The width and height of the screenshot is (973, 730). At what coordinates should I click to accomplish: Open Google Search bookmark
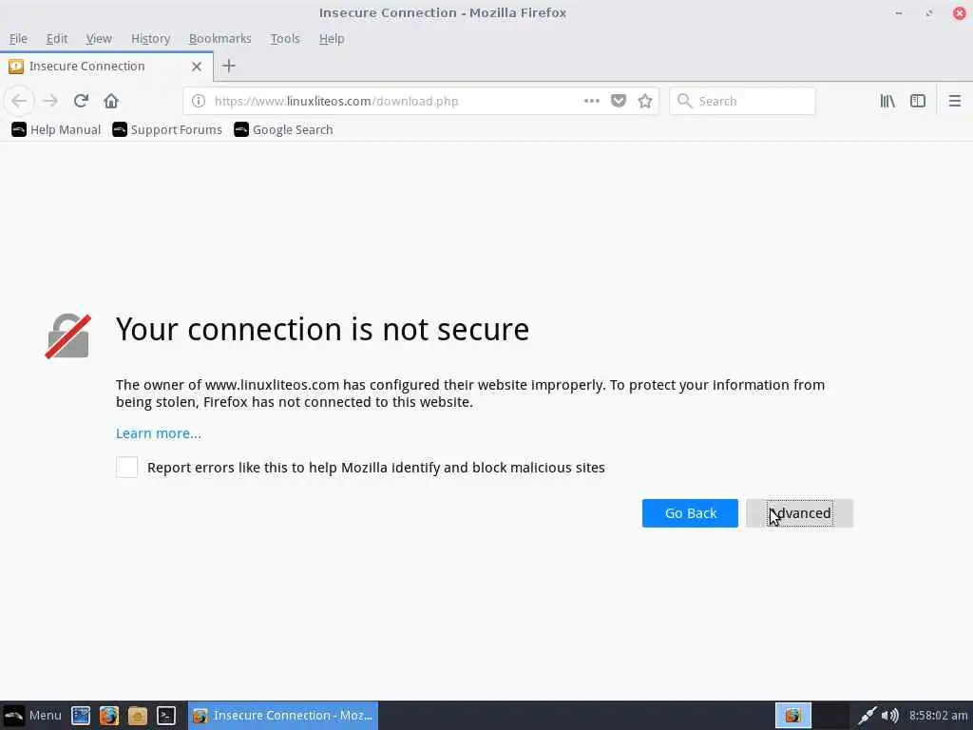coord(283,129)
